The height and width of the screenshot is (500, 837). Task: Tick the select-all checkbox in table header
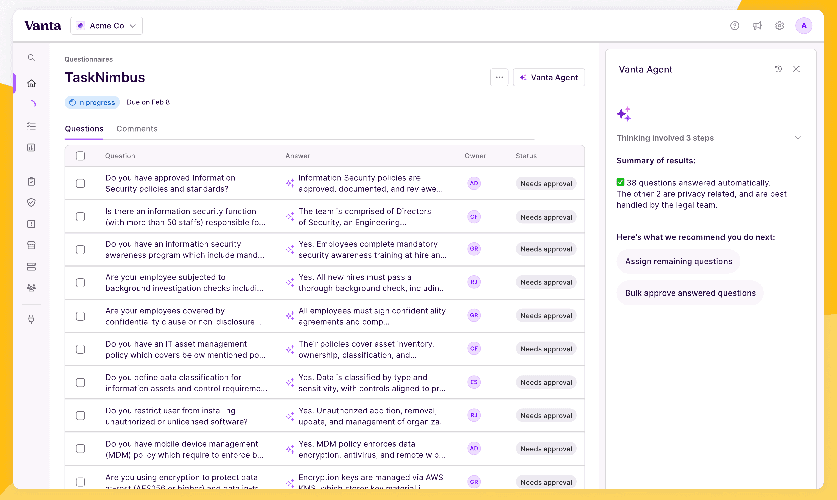point(80,156)
